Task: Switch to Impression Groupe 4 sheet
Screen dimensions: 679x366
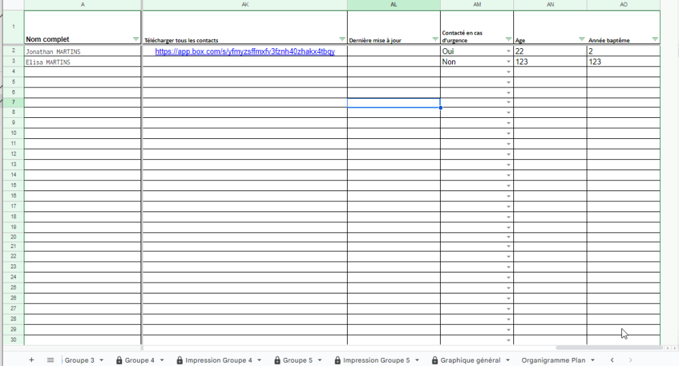Action: [x=218, y=360]
